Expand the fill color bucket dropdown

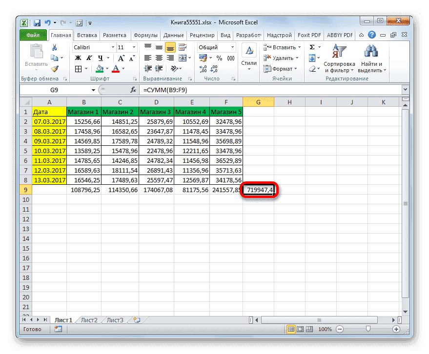(x=106, y=69)
